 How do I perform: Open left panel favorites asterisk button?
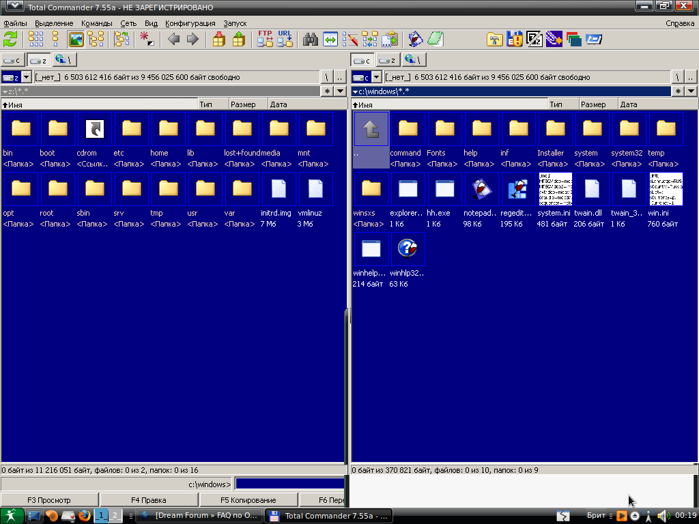point(327,91)
